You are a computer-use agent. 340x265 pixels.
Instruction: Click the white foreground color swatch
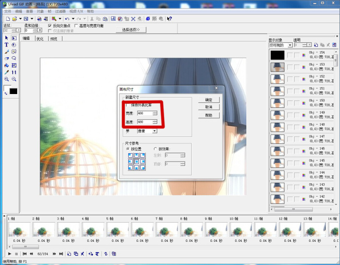click(6, 88)
